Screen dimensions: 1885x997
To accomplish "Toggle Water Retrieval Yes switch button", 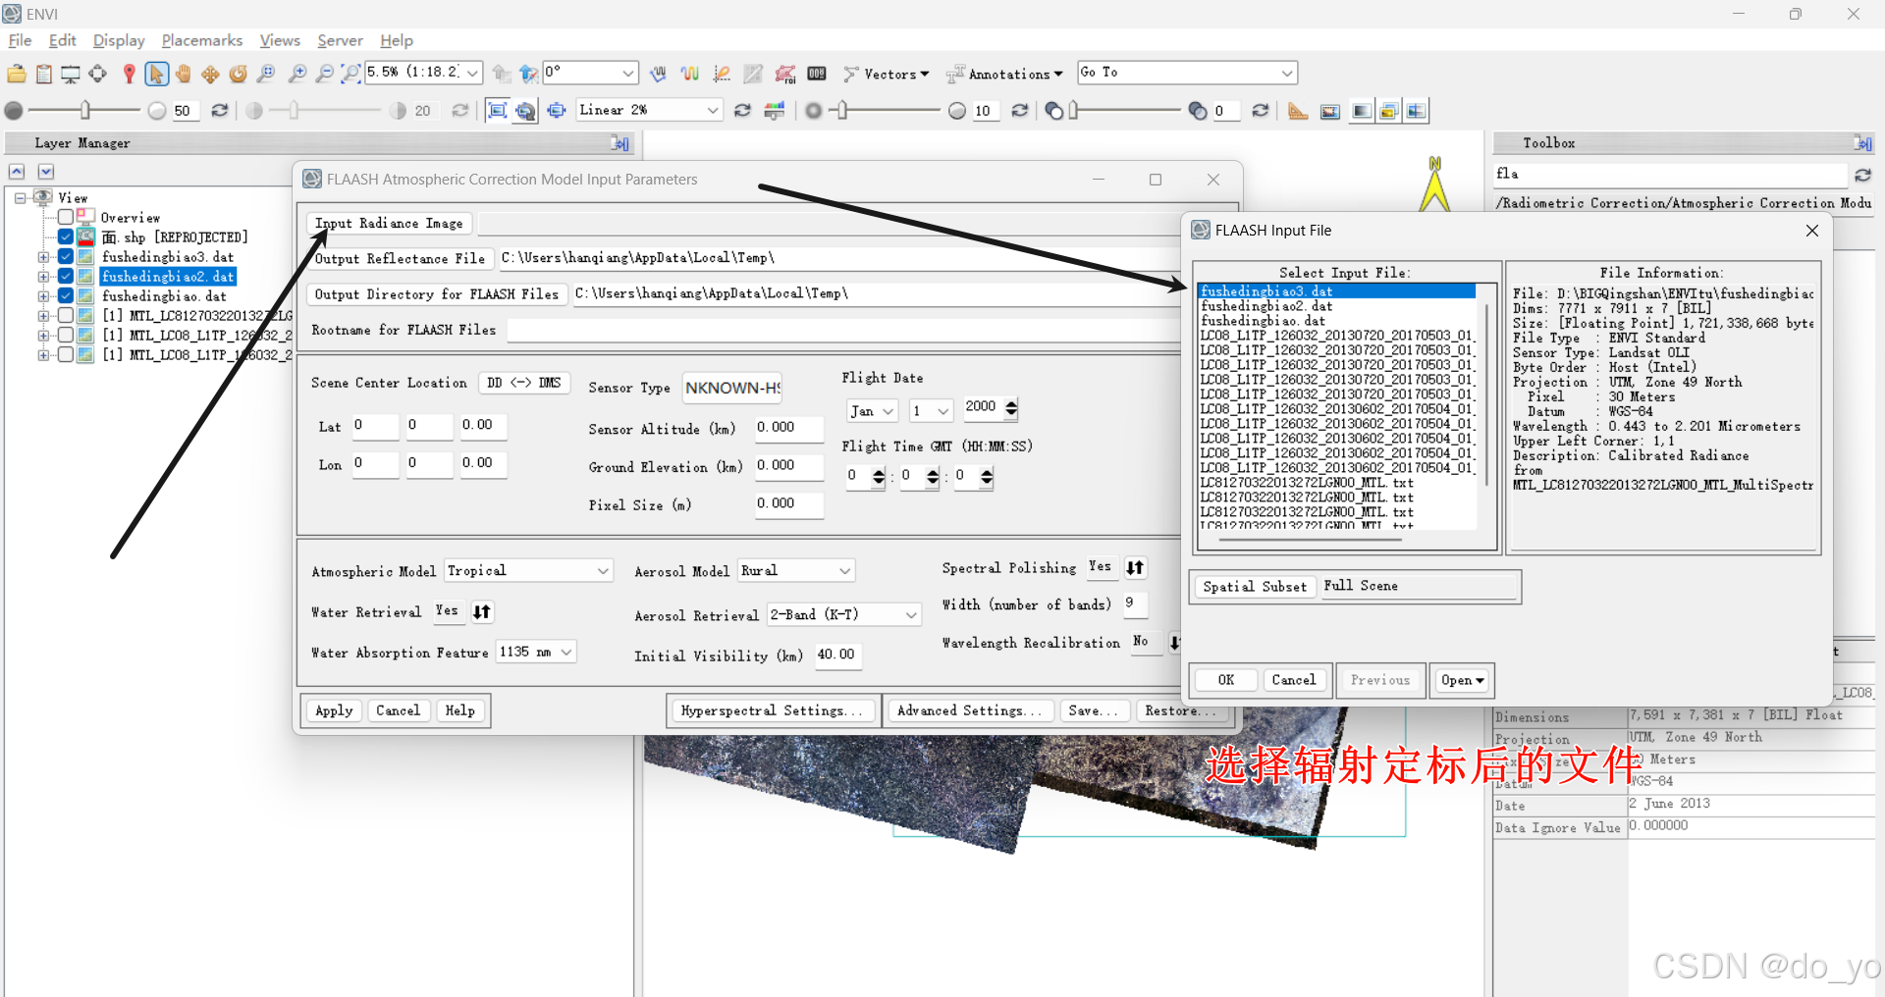I will (x=482, y=611).
